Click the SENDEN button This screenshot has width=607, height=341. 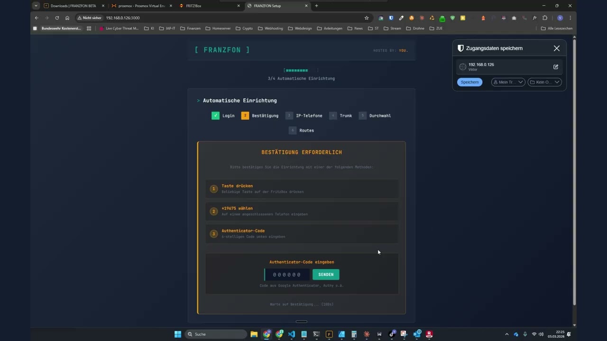point(326,275)
